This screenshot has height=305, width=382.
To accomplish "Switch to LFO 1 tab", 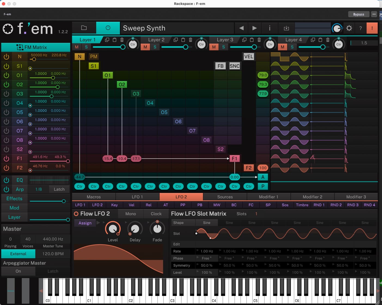I will click(137, 197).
